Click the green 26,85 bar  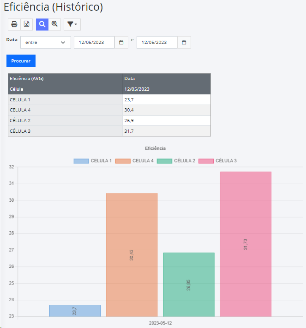(x=189, y=285)
